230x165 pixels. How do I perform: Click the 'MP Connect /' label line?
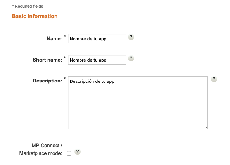(x=47, y=146)
